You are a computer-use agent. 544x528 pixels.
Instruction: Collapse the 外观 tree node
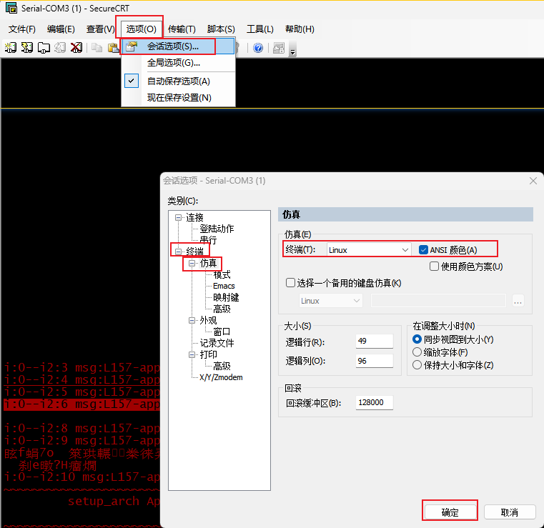(x=192, y=320)
